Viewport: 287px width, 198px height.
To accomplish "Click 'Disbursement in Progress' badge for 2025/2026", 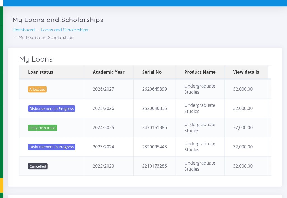I will [x=52, y=108].
